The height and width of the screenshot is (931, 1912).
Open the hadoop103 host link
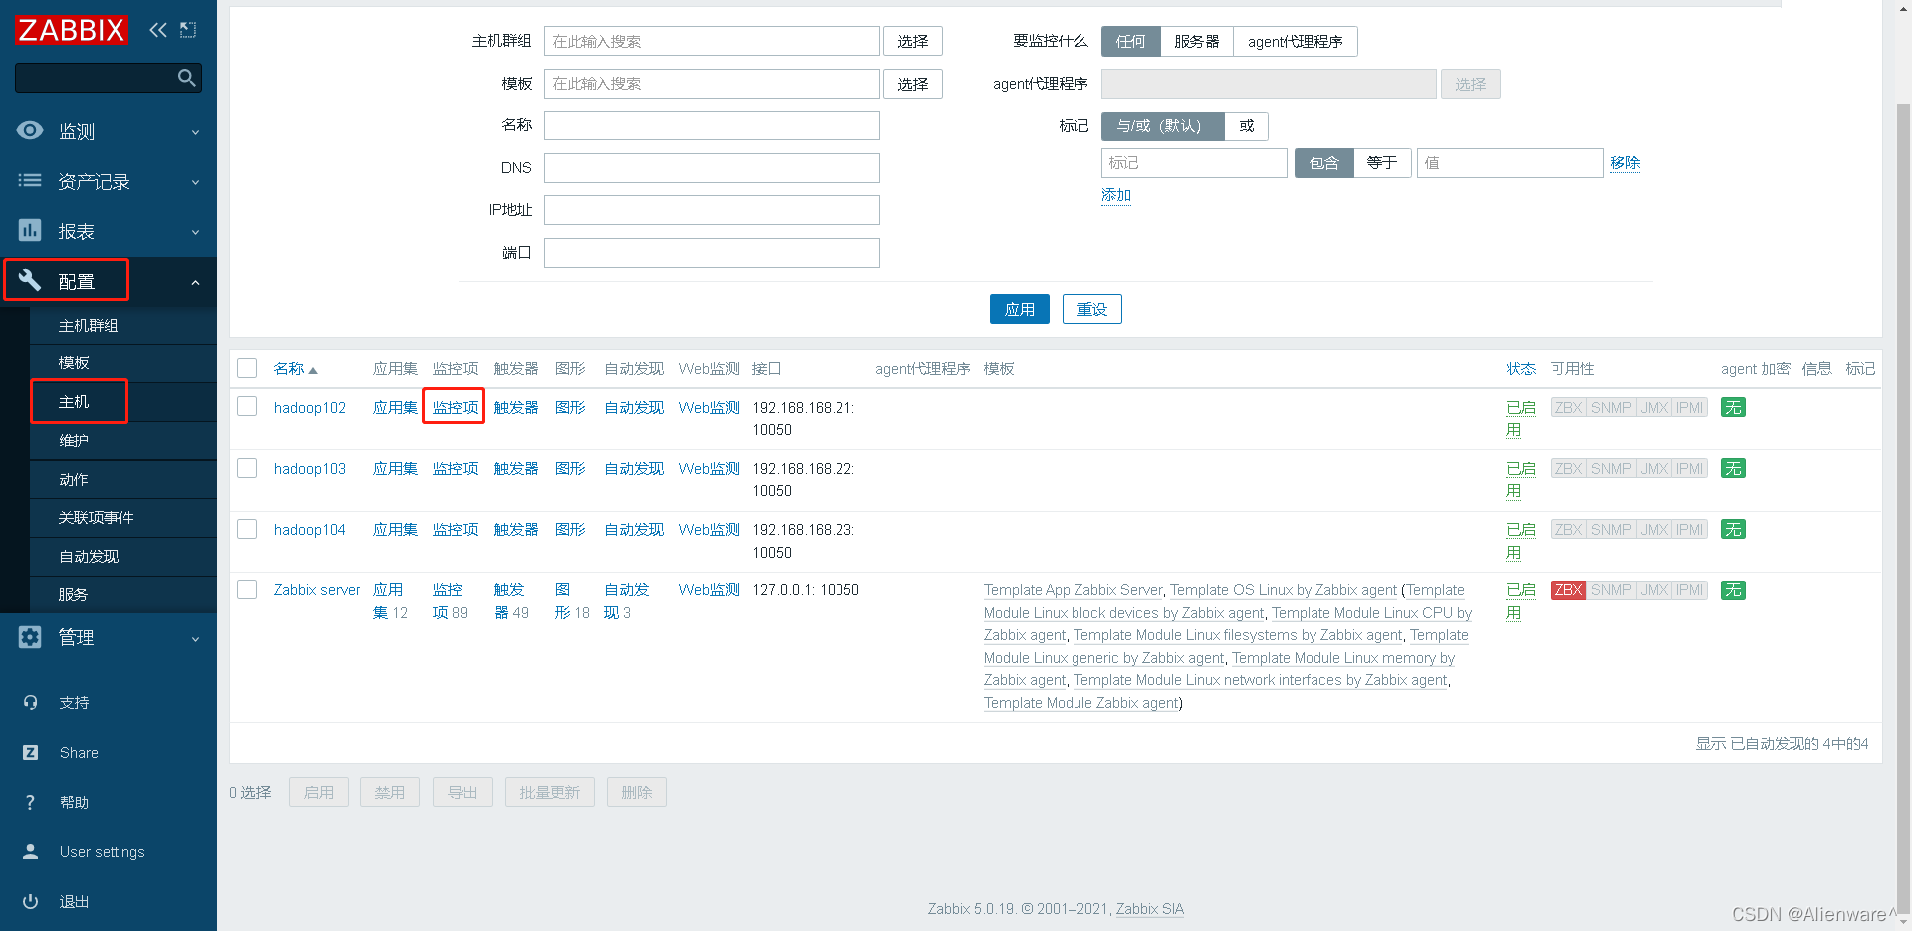pyautogui.click(x=310, y=469)
